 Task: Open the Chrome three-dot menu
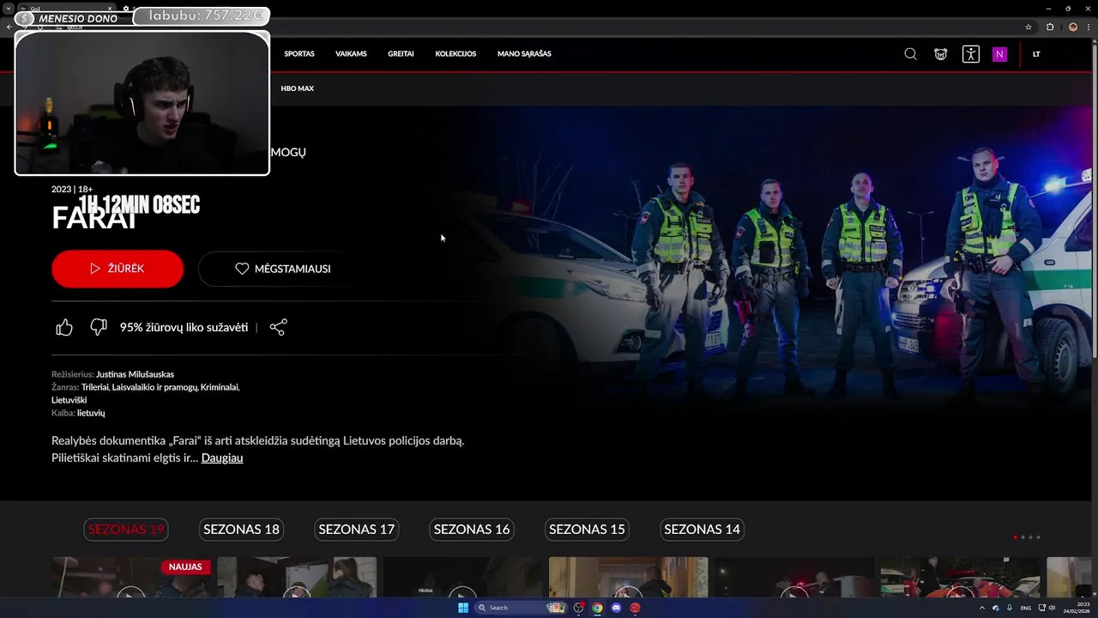(x=1089, y=27)
